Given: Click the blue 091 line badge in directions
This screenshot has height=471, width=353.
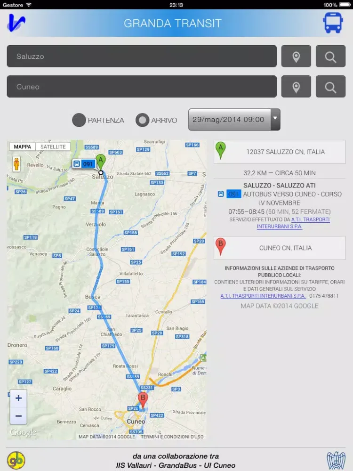Looking at the screenshot, I should [x=233, y=194].
